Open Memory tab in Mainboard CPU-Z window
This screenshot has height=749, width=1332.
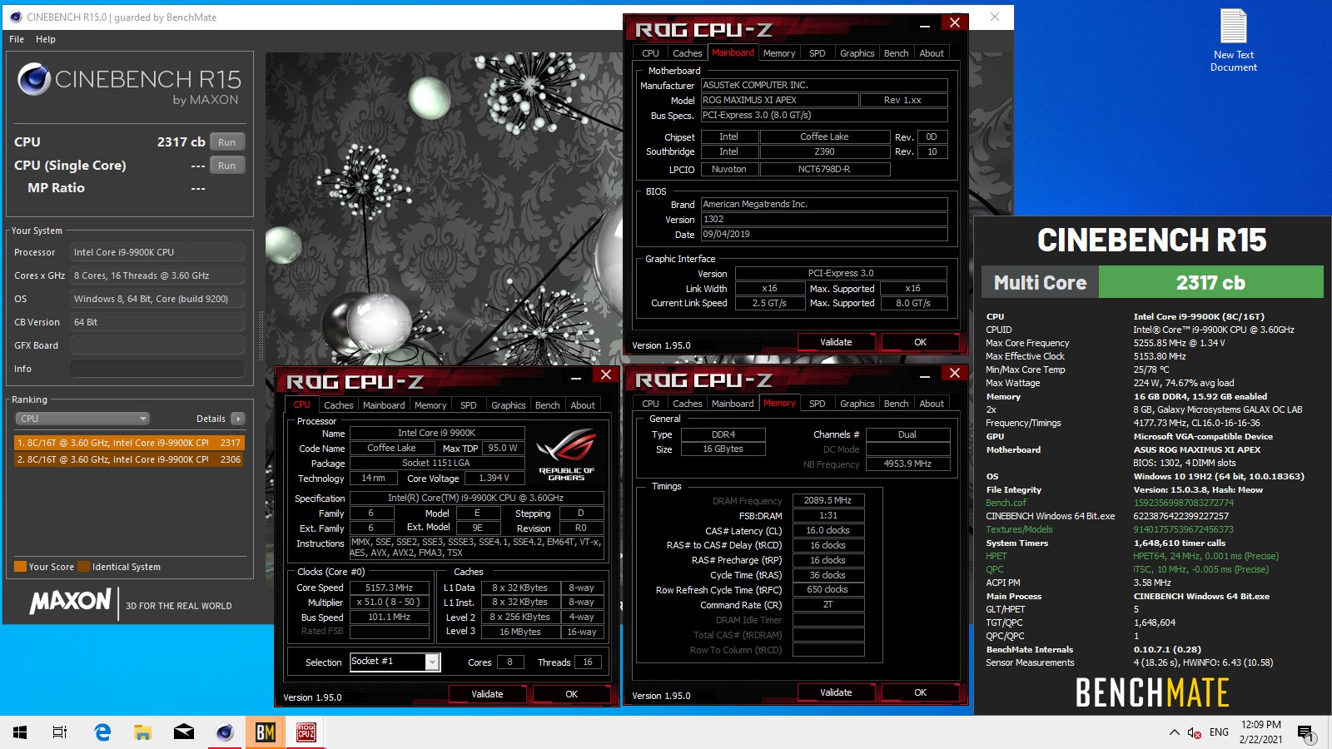779,53
